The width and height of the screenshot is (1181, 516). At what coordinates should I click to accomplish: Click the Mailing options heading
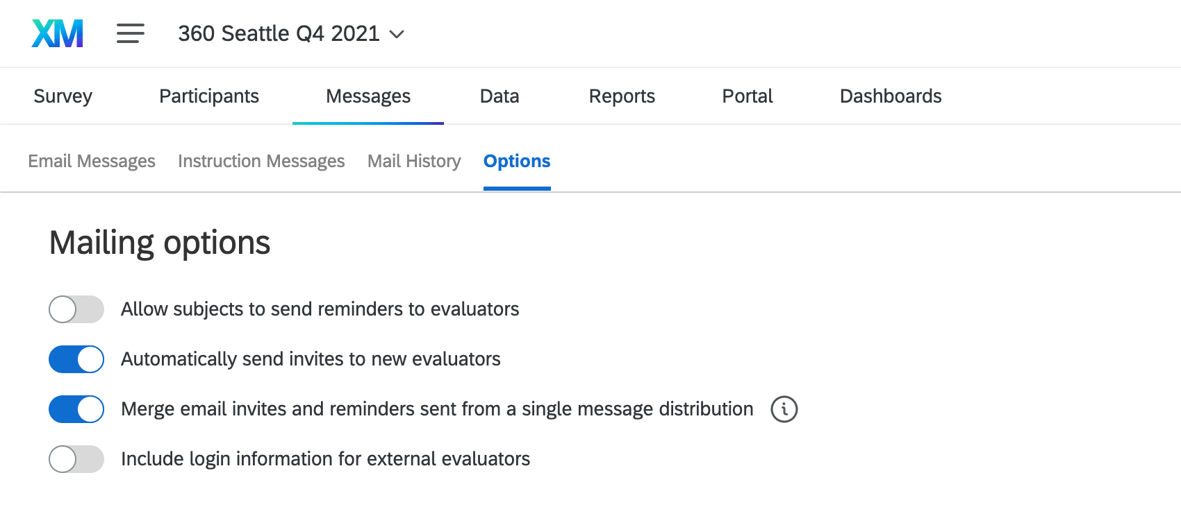[160, 243]
